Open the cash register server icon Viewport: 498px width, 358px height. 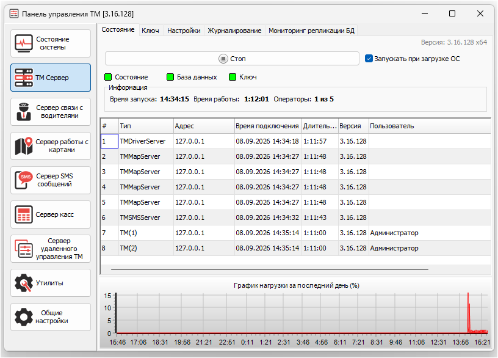[x=24, y=214]
